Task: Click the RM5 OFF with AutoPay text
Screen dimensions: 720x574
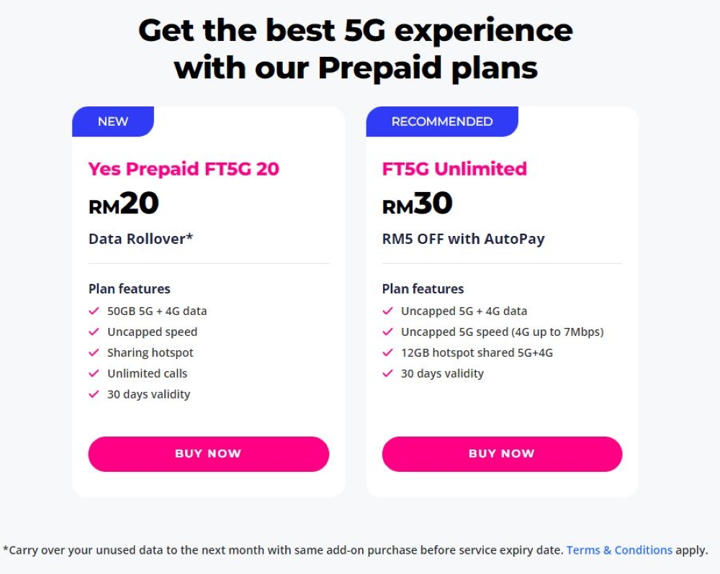Action: (x=464, y=239)
